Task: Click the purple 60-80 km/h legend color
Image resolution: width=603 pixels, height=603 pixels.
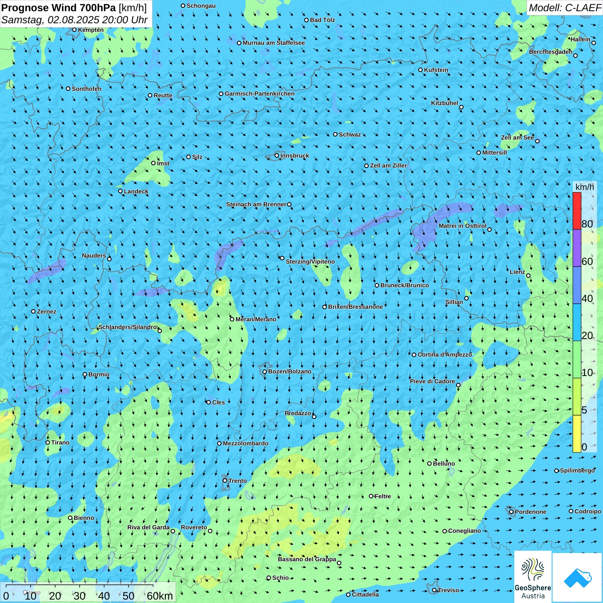Action: 577,248
